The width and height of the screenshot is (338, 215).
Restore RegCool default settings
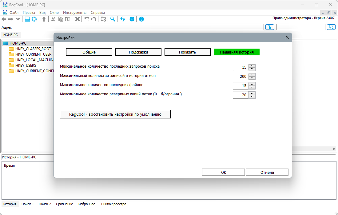(115, 114)
